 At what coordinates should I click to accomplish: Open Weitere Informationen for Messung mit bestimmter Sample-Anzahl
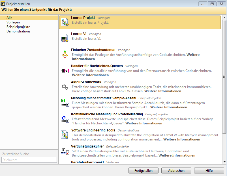pyautogui.click(x=169, y=107)
